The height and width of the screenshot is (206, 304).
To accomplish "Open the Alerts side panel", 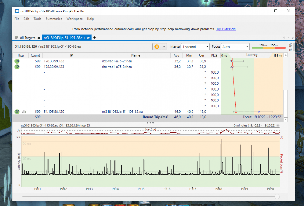I will 290,47.
